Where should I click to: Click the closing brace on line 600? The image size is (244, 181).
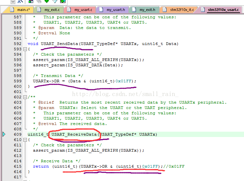pyautogui.click(x=29, y=86)
